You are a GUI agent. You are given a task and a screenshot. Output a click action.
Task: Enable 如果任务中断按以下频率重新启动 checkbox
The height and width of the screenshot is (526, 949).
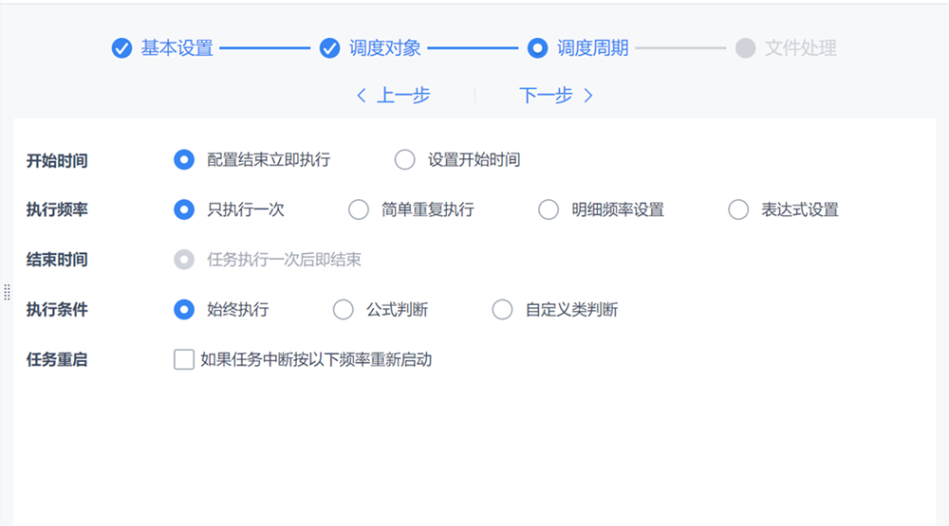click(x=184, y=359)
